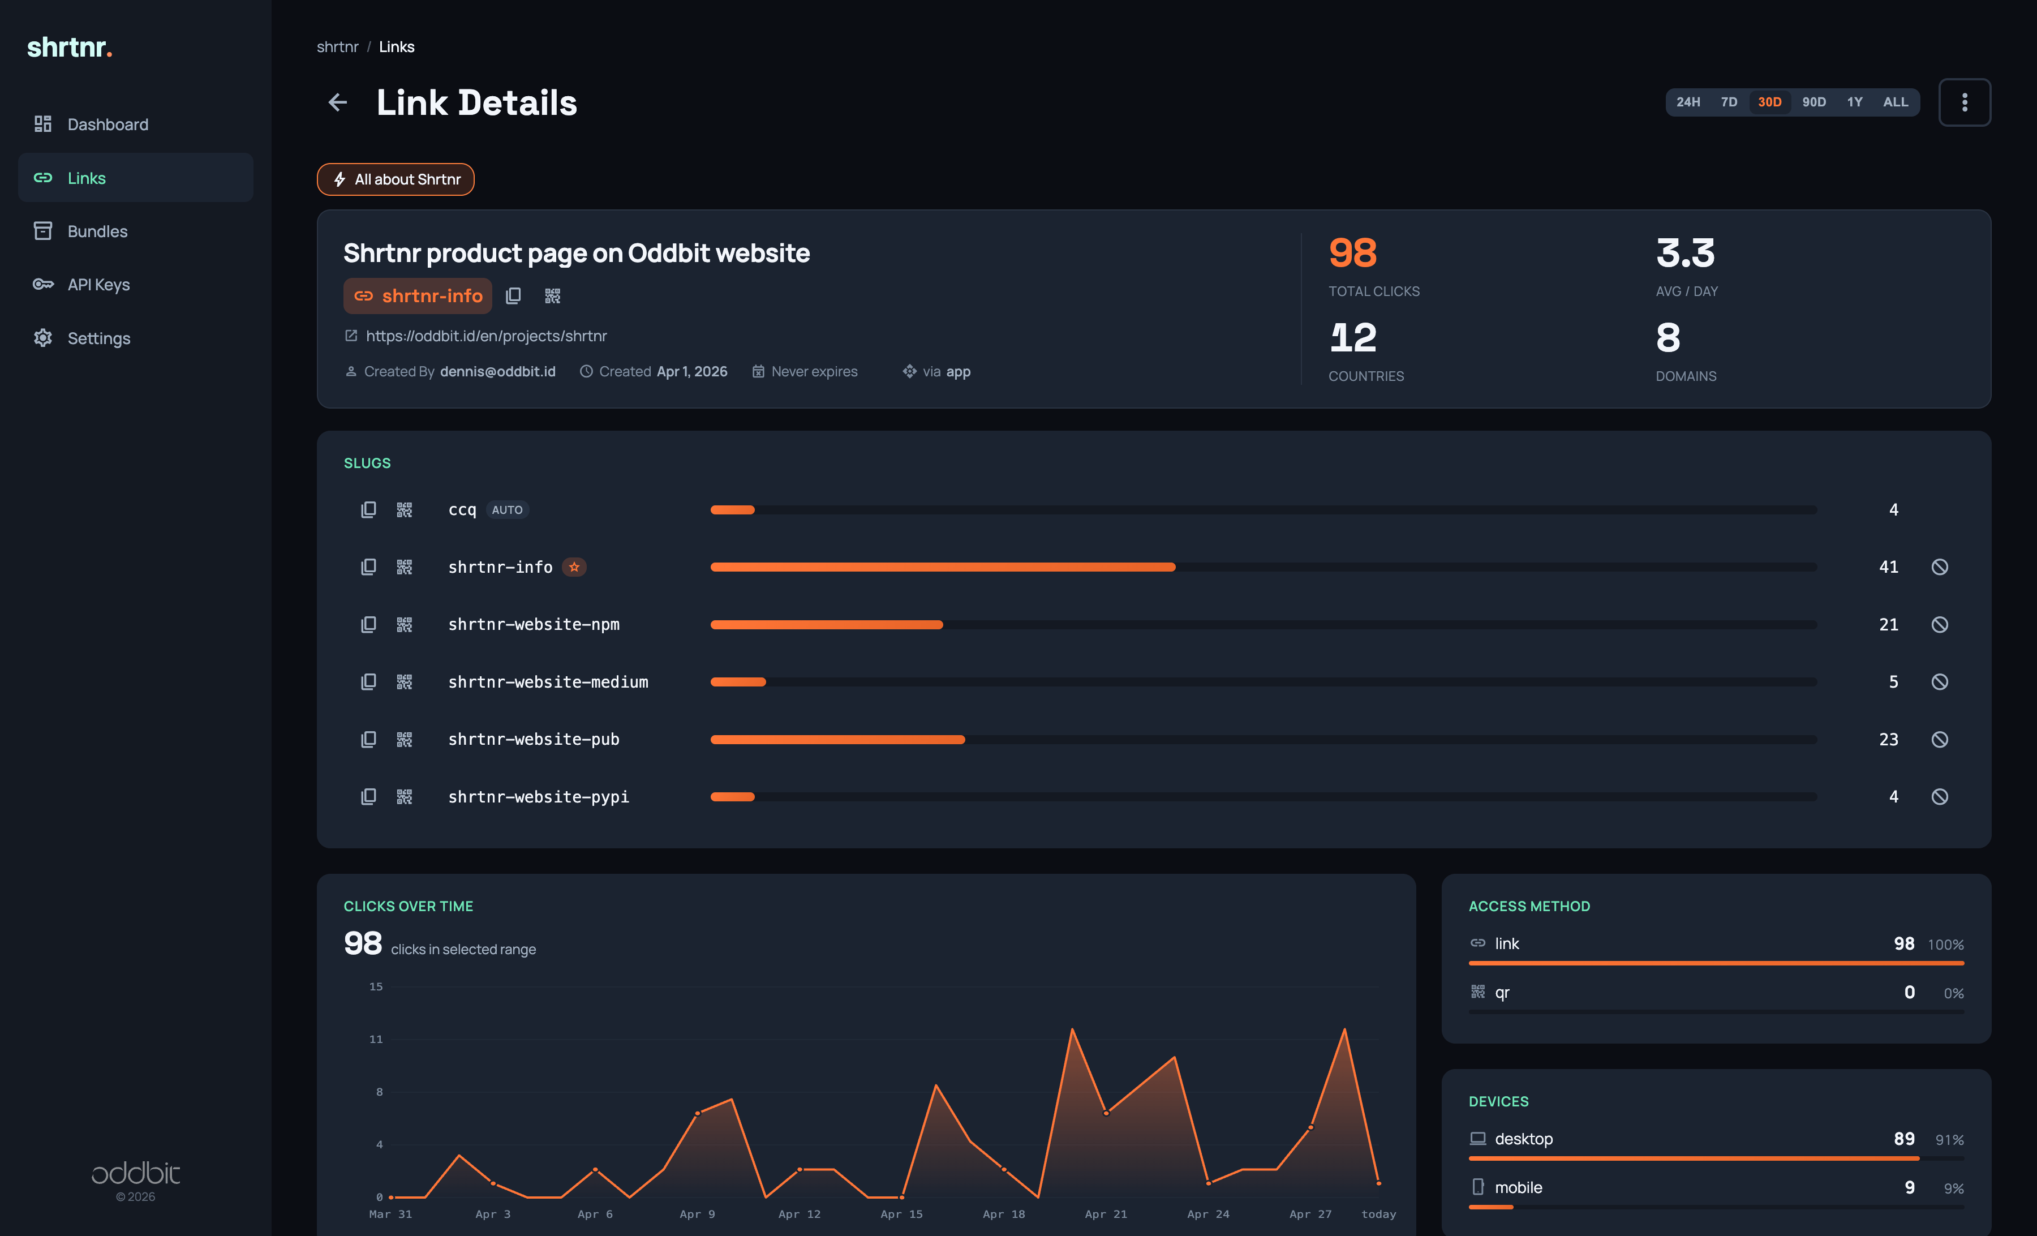Click the shrtnr-website-npm slug name

pos(534,625)
